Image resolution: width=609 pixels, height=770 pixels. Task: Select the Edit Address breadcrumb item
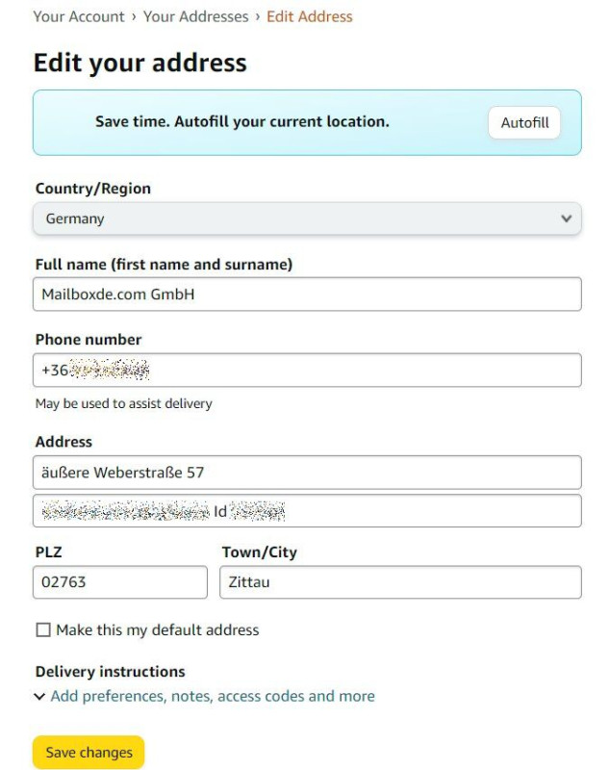(310, 16)
